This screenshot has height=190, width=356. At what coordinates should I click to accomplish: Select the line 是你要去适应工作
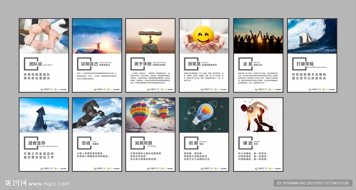[39, 157]
